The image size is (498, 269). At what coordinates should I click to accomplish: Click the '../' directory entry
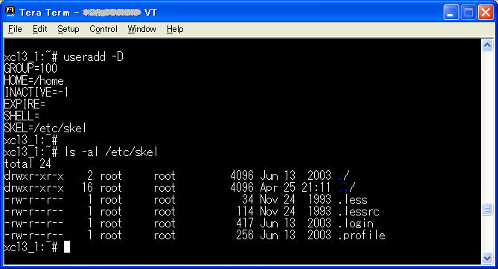click(347, 188)
